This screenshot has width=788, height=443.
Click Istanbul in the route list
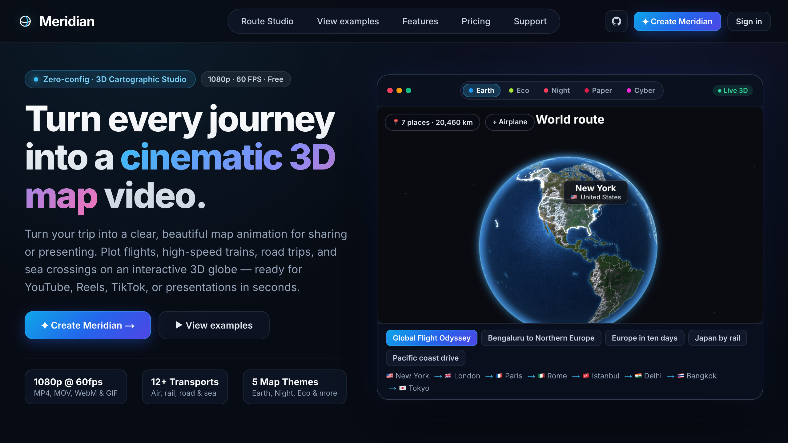pos(601,376)
